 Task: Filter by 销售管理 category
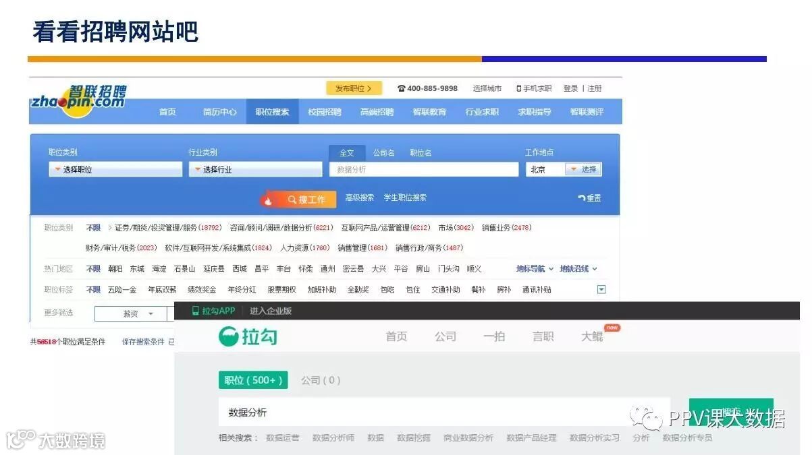click(x=363, y=248)
